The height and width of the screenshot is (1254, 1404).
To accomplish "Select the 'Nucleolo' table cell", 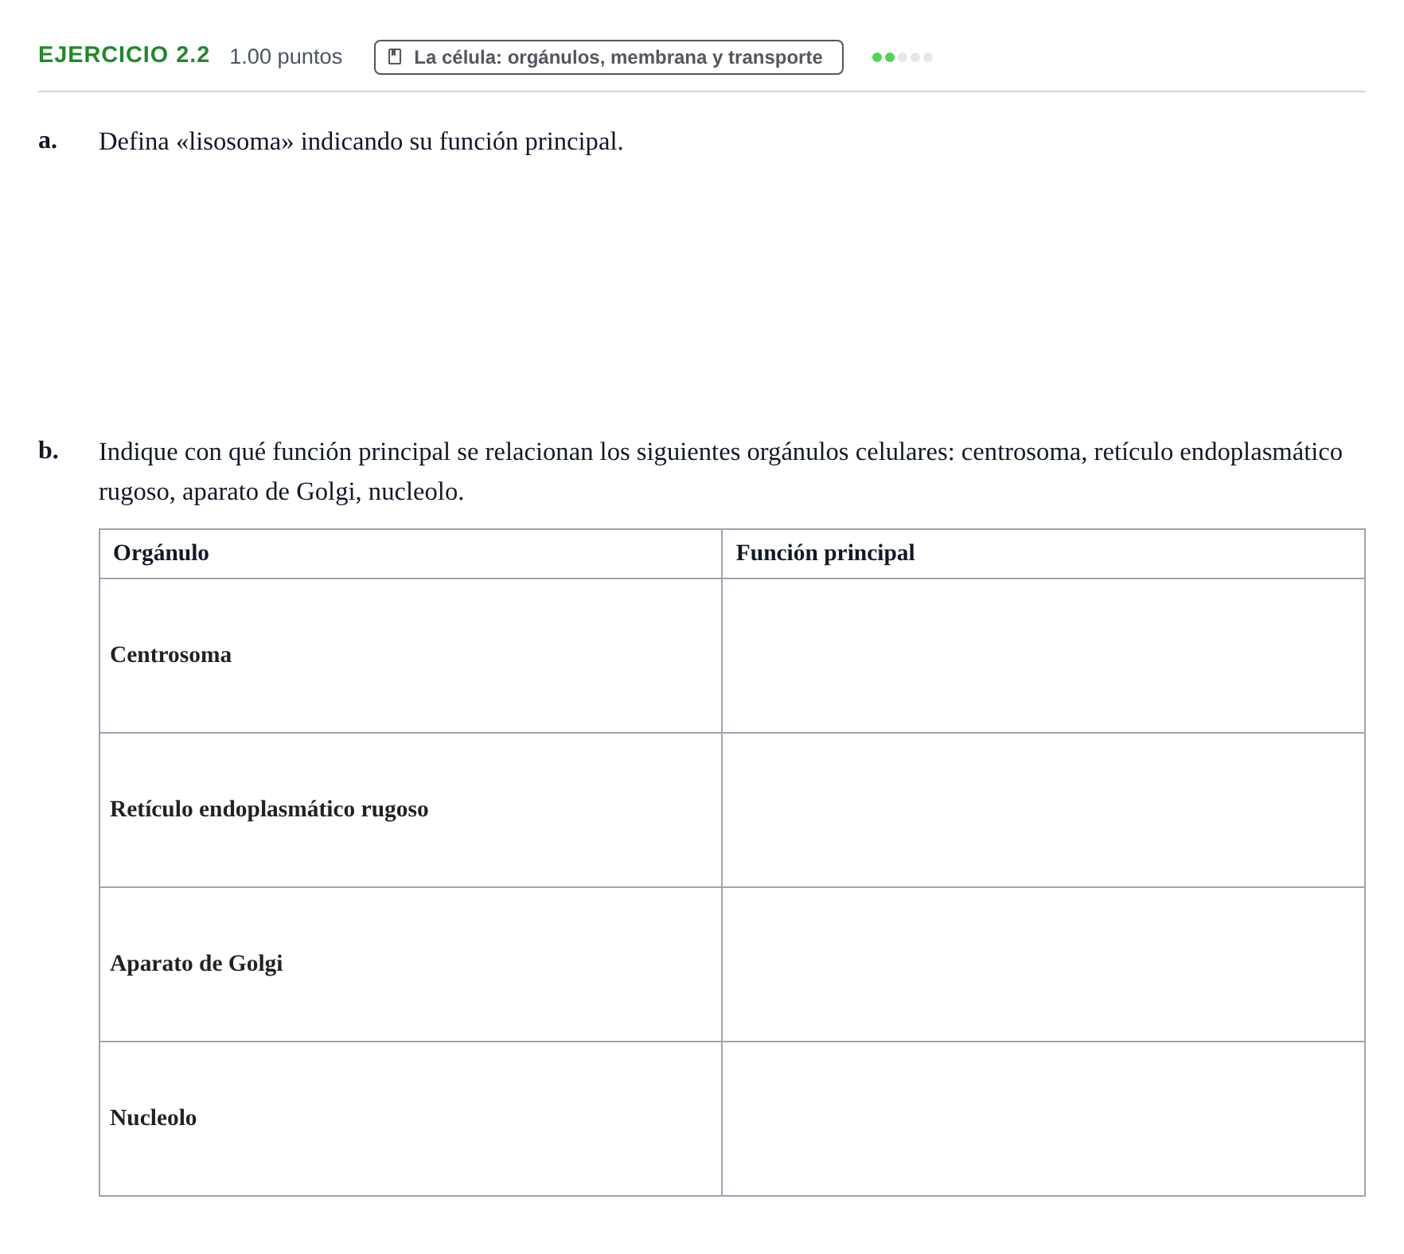I will pyautogui.click(x=411, y=1119).
